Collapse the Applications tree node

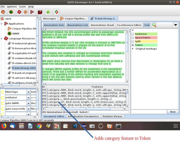[x=1, y=24]
